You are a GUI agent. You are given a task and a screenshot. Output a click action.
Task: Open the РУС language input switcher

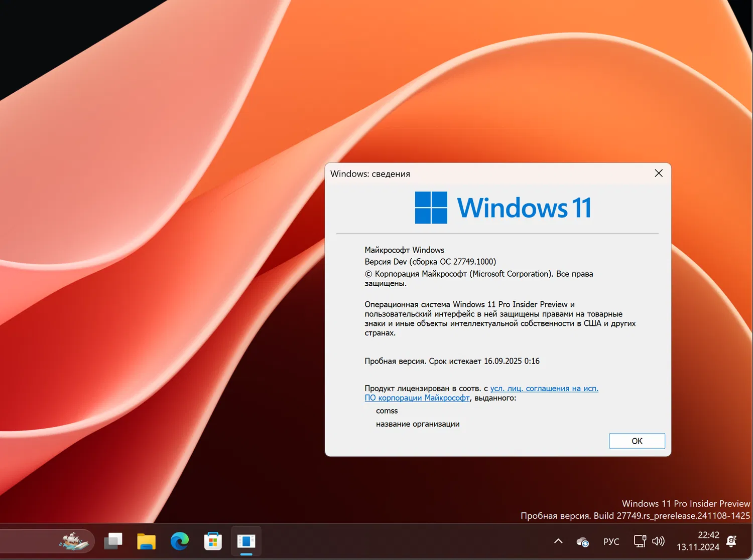pos(611,541)
